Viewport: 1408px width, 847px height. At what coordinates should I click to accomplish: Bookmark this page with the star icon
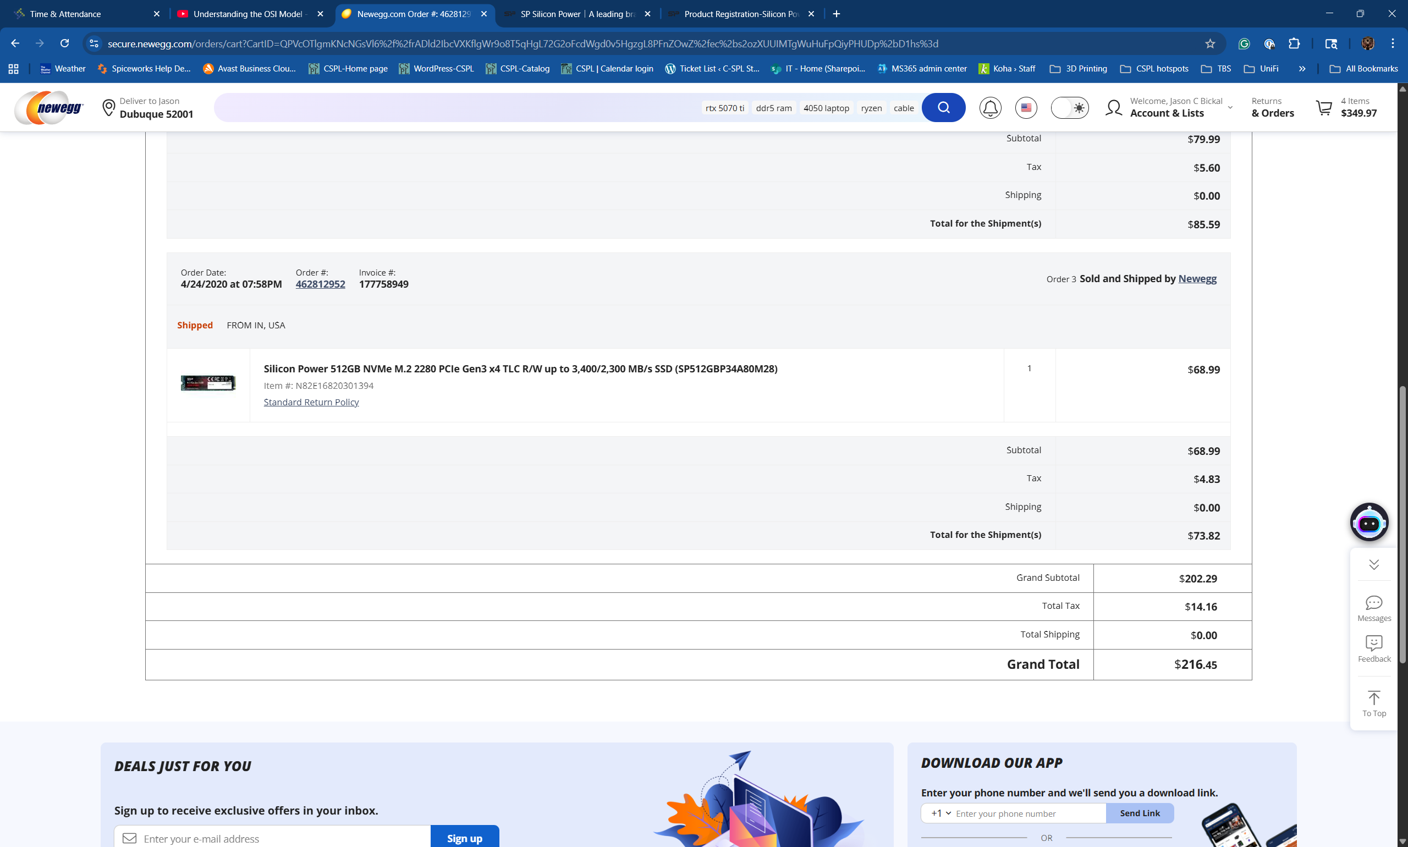(x=1209, y=44)
